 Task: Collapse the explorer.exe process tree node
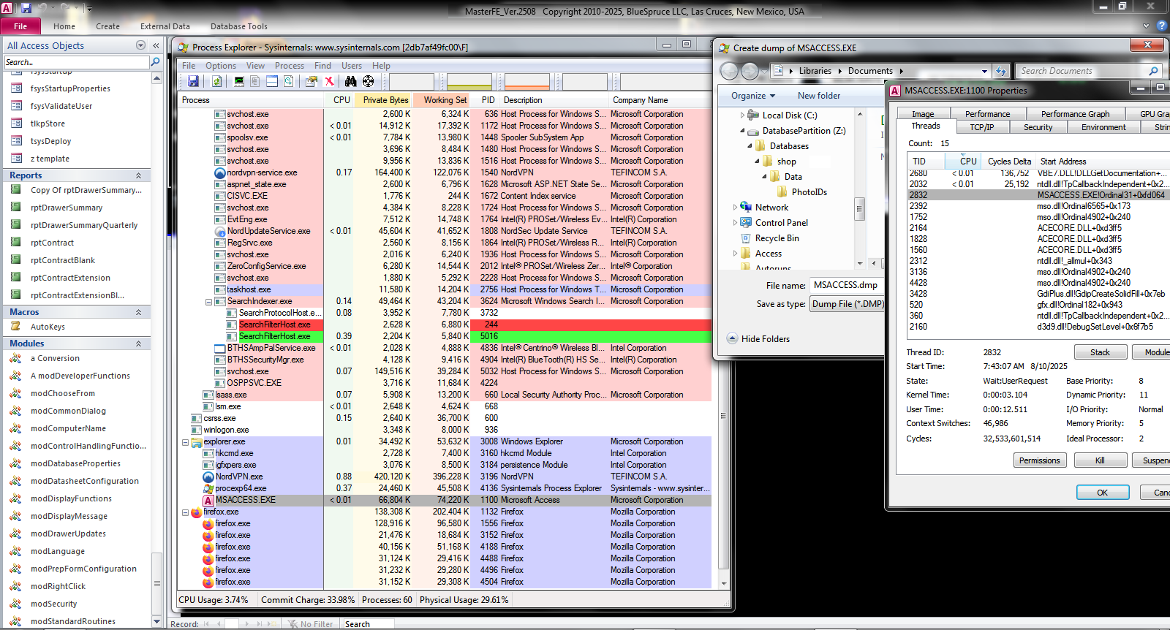(185, 442)
